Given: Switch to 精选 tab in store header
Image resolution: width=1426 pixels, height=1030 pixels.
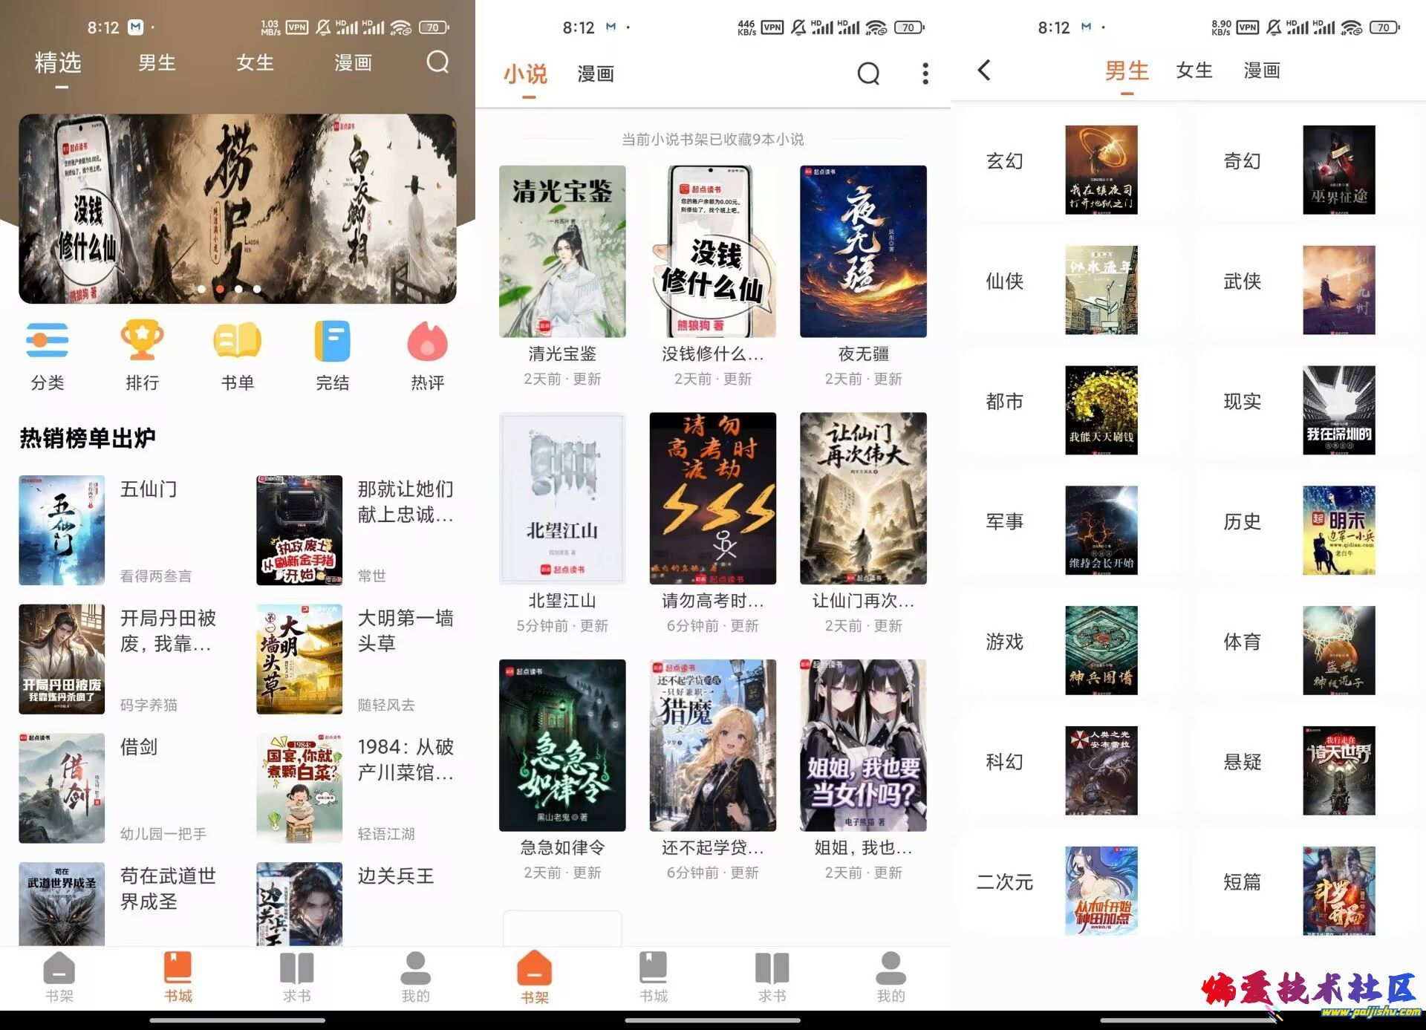Looking at the screenshot, I should coord(58,62).
